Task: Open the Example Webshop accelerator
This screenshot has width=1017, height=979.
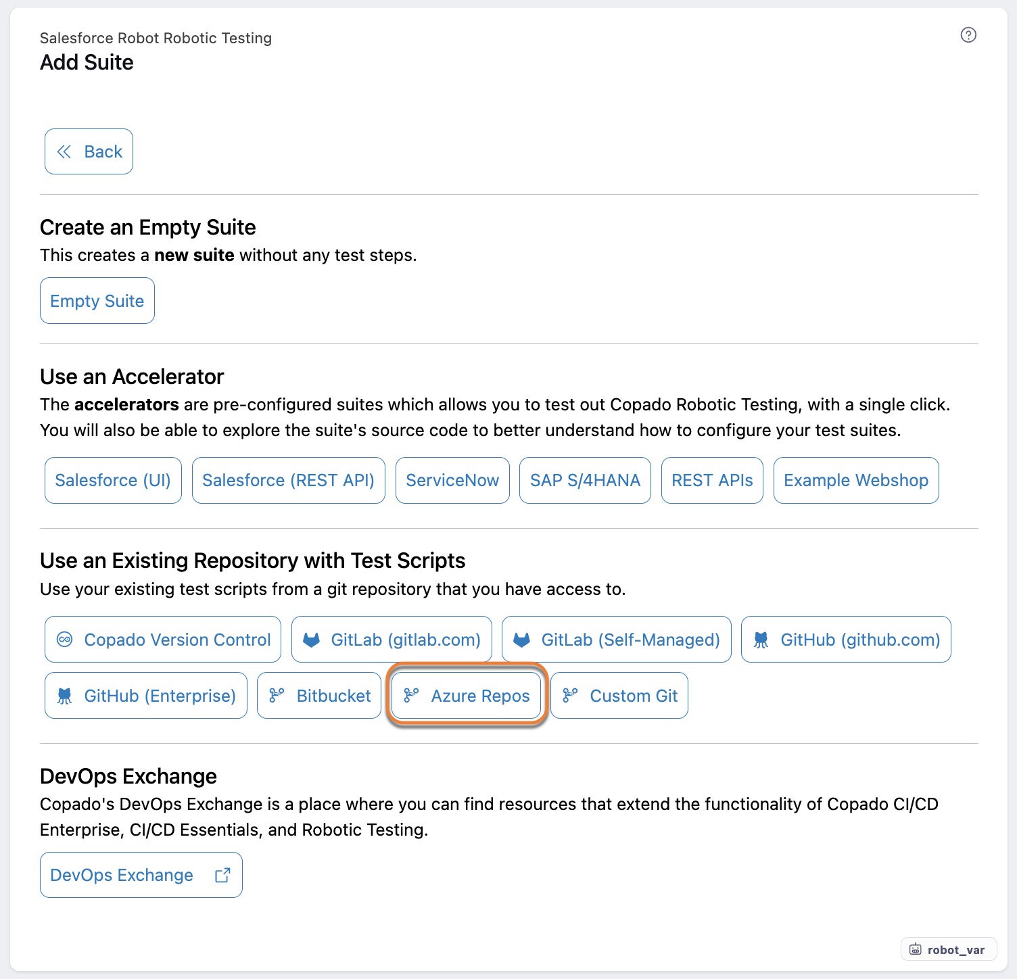Action: 856,481
